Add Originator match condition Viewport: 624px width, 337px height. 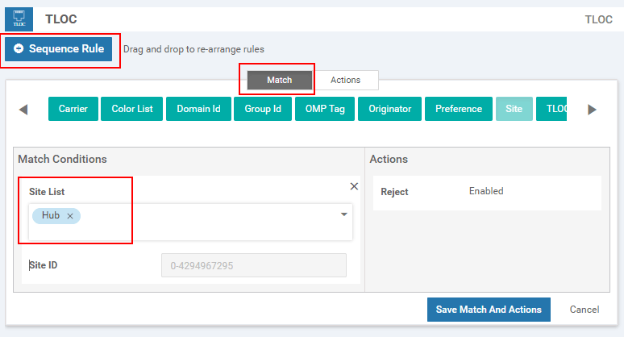[x=390, y=109]
